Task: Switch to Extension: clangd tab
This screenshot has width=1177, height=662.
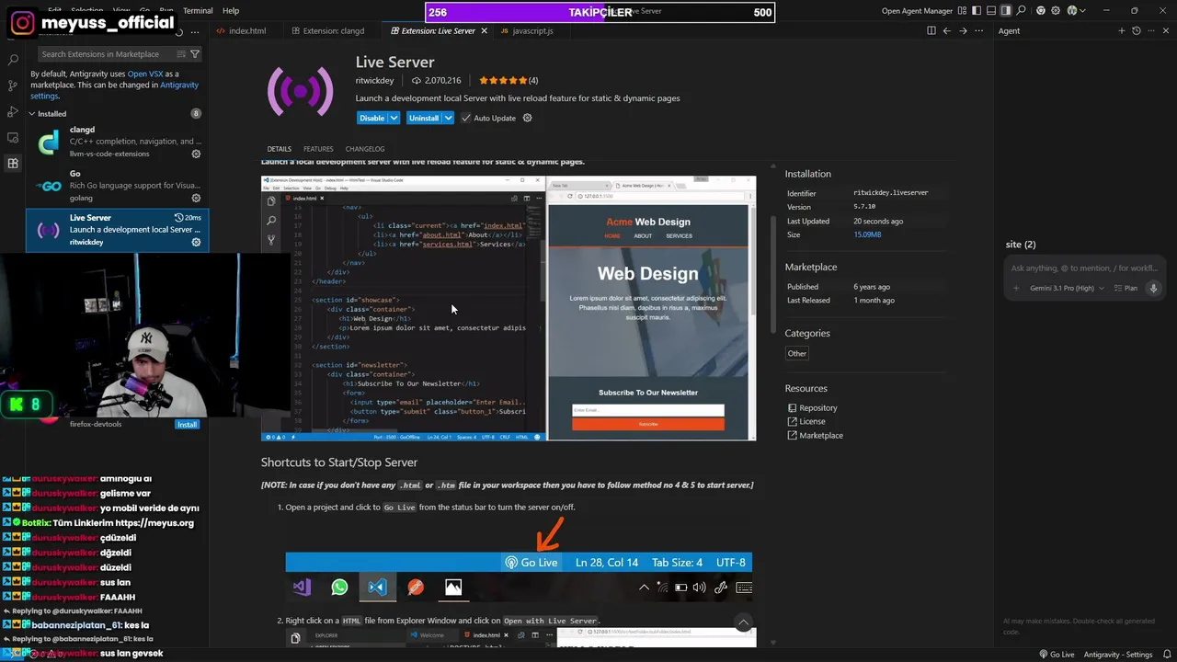Action: pos(333,30)
